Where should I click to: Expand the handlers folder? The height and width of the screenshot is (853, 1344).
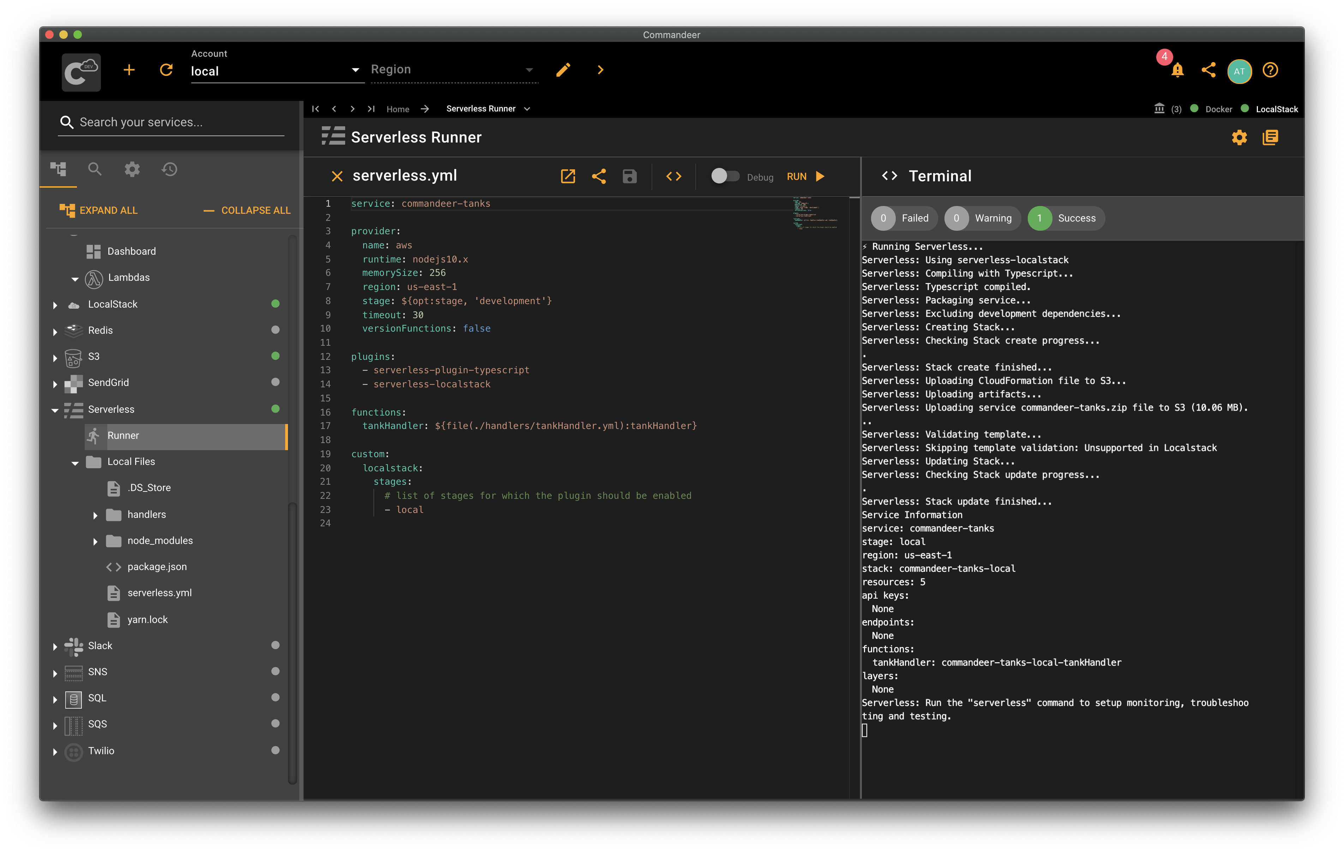pos(95,515)
